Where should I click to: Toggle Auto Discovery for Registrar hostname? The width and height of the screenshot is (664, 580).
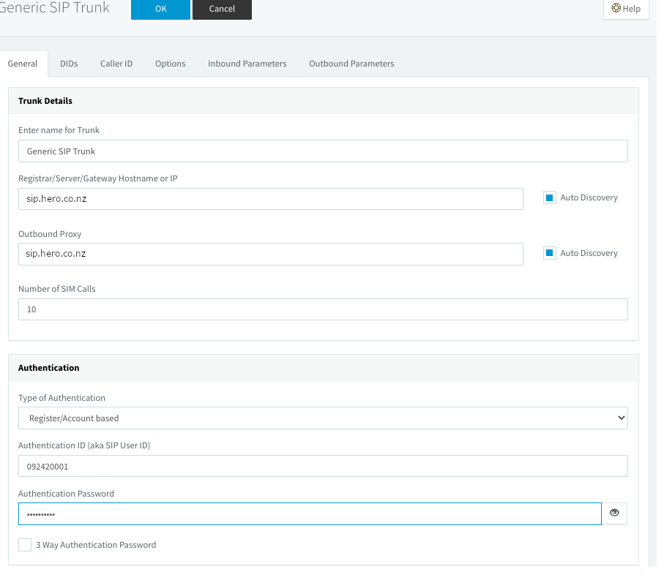[550, 197]
